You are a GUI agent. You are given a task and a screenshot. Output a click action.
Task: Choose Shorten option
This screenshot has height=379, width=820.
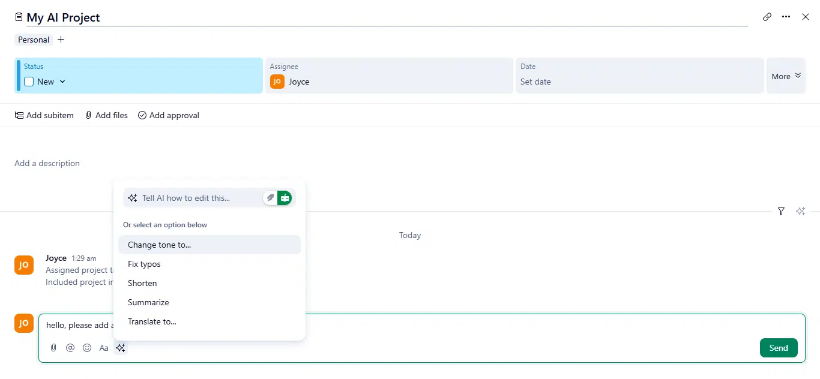click(x=210, y=283)
